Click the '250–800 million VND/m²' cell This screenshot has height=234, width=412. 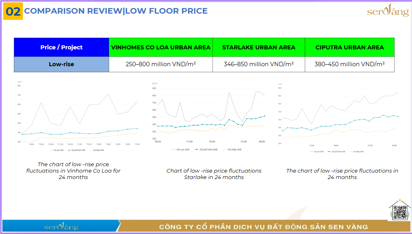161,64
